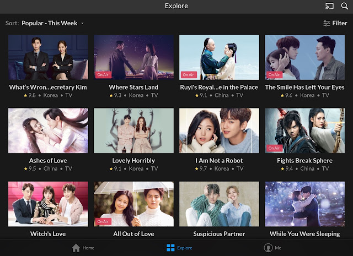The width and height of the screenshot is (353, 256).
Task: Open the Witch's Love poster
Action: 48,204
